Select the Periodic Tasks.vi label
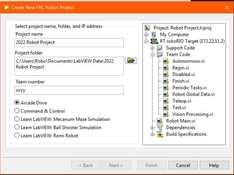The image size is (234, 175). (189, 87)
